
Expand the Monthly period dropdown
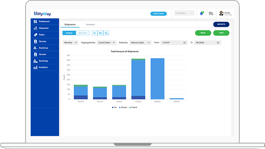[x=71, y=43]
